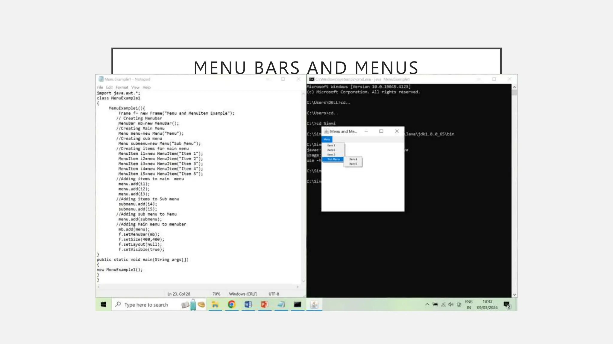The width and height of the screenshot is (613, 344).
Task: Select Item 2 in the menu
Action: (331, 150)
